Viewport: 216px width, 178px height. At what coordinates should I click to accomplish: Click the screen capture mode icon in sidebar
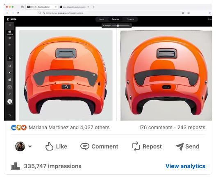(10, 38)
